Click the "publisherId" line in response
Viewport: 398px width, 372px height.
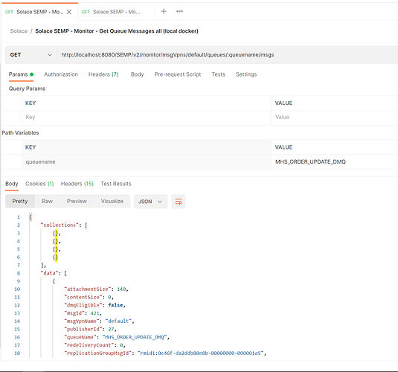[90, 330]
